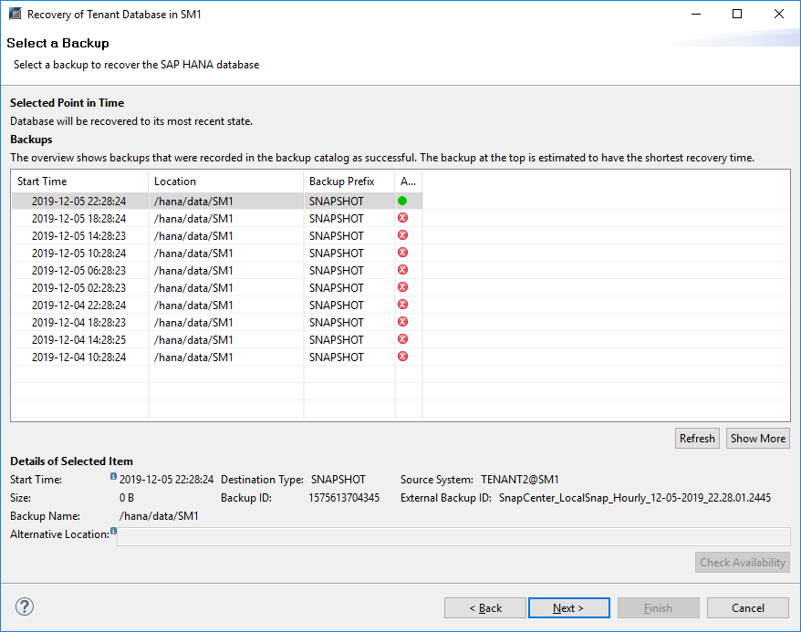801x632 pixels.
Task: Click the info icon beside Start Time detail
Action: [113, 476]
